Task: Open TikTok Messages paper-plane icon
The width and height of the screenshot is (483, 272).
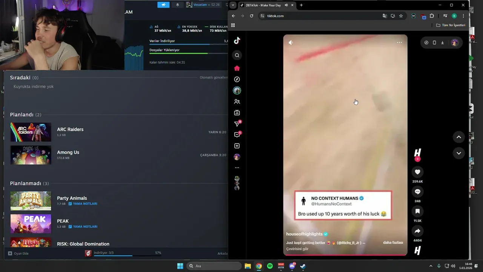Action: click(237, 124)
